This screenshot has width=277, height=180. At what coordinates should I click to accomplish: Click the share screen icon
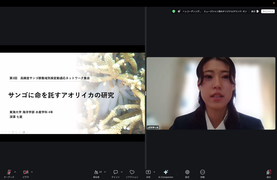[148, 172]
